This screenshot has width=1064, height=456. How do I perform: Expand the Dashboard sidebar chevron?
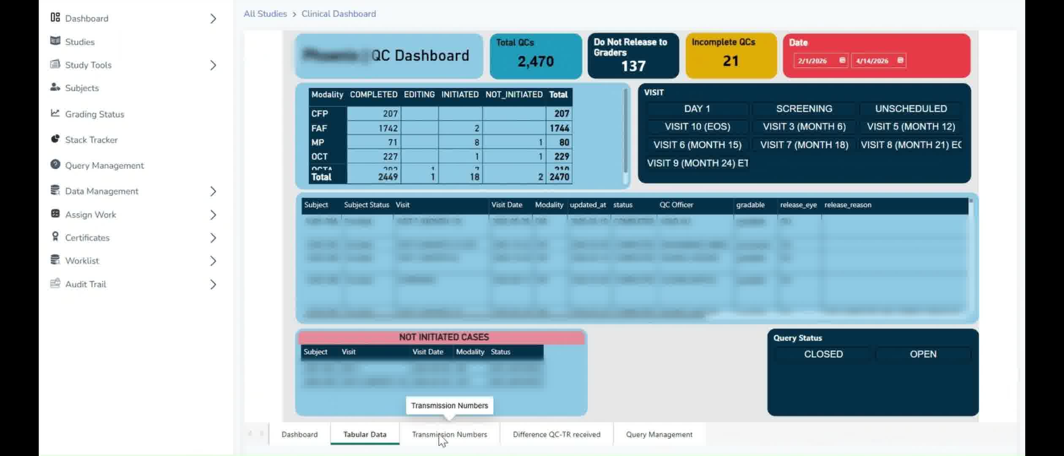coord(213,19)
